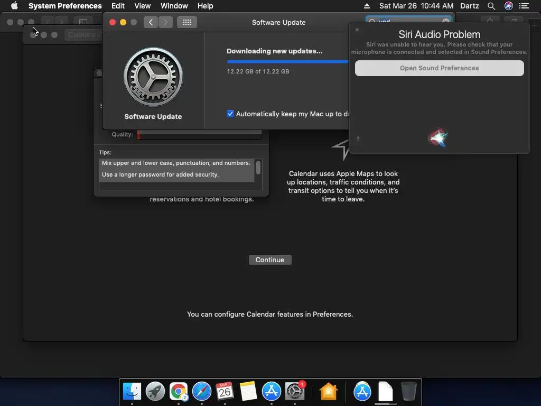Select the tip 'Mix upper and lower case, punctuation, and numbers.'

[176, 163]
